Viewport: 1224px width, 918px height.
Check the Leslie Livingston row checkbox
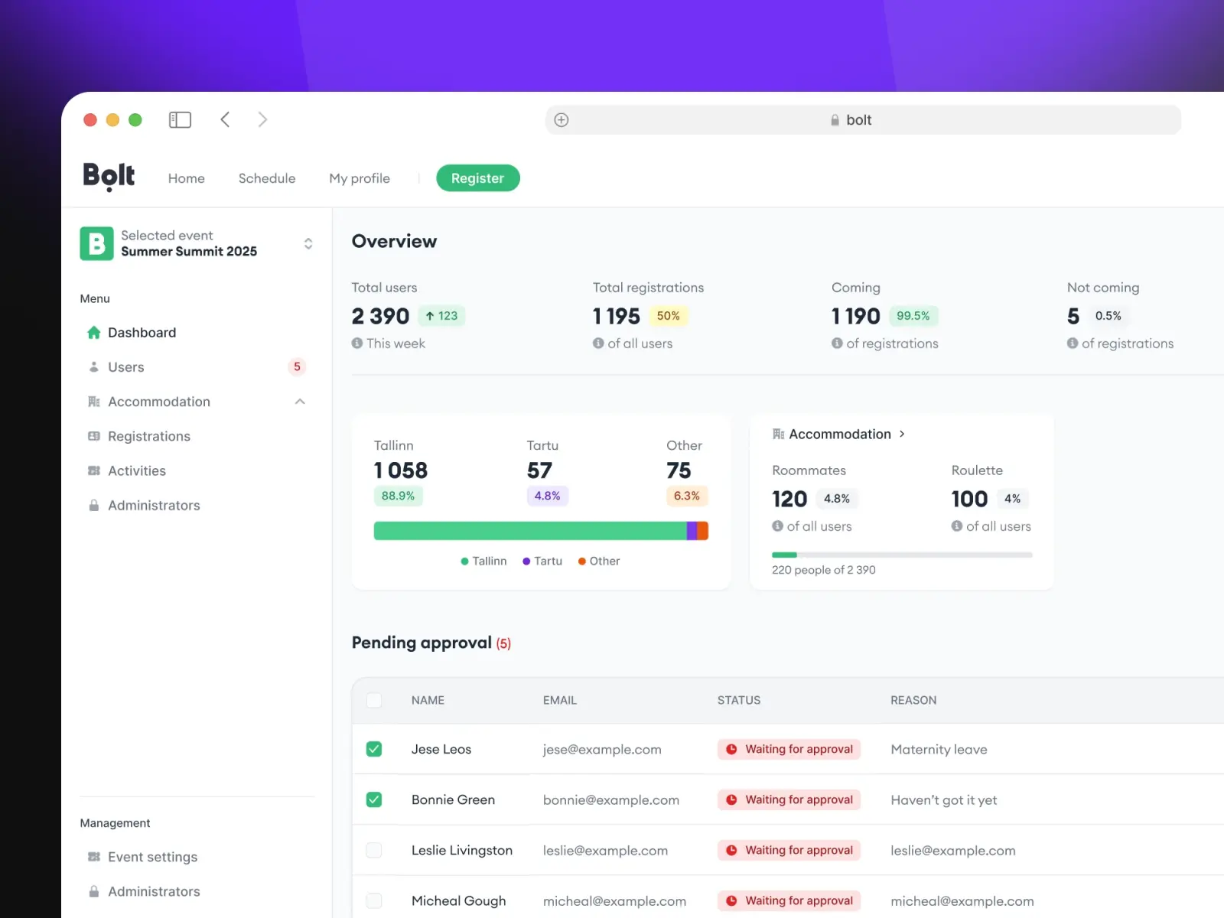pos(374,850)
